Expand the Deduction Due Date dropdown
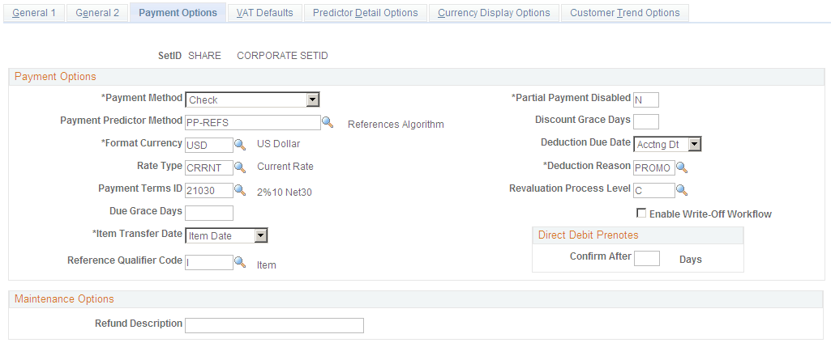This screenshot has height=347, width=831. (695, 144)
